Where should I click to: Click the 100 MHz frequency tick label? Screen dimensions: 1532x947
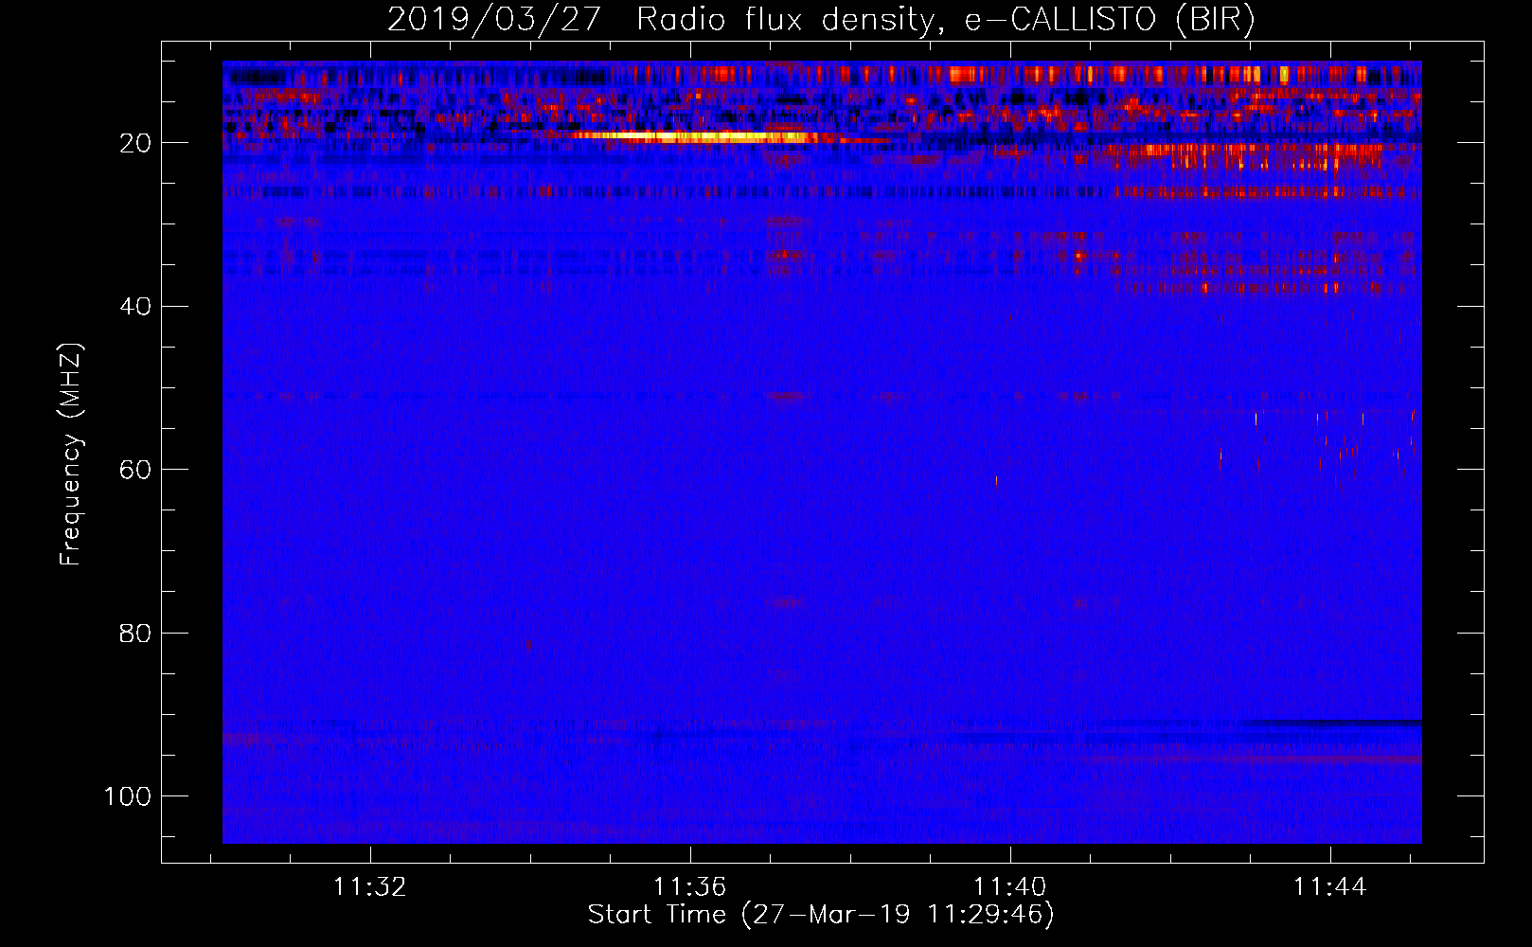[127, 795]
